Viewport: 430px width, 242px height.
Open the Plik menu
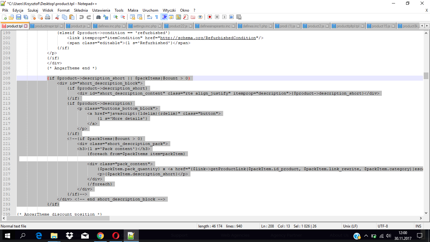[x=5, y=10]
